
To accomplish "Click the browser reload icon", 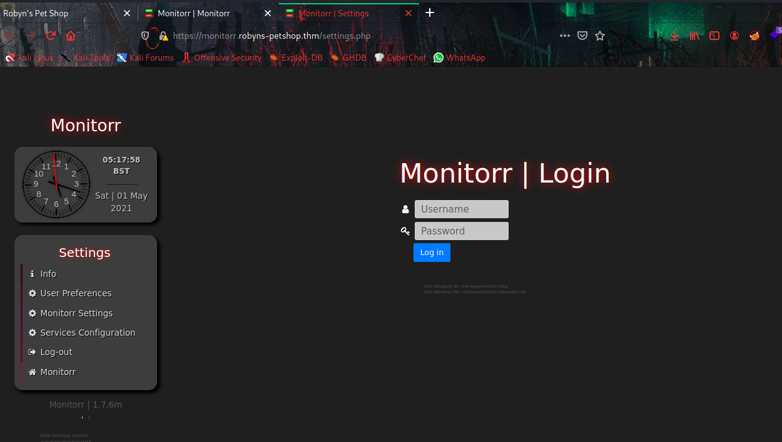I will click(x=51, y=36).
